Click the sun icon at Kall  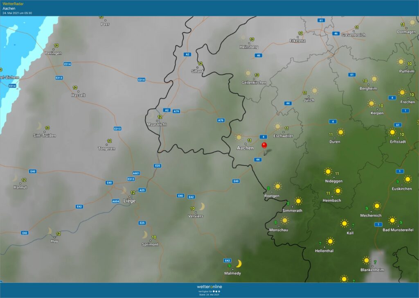pos(344,223)
